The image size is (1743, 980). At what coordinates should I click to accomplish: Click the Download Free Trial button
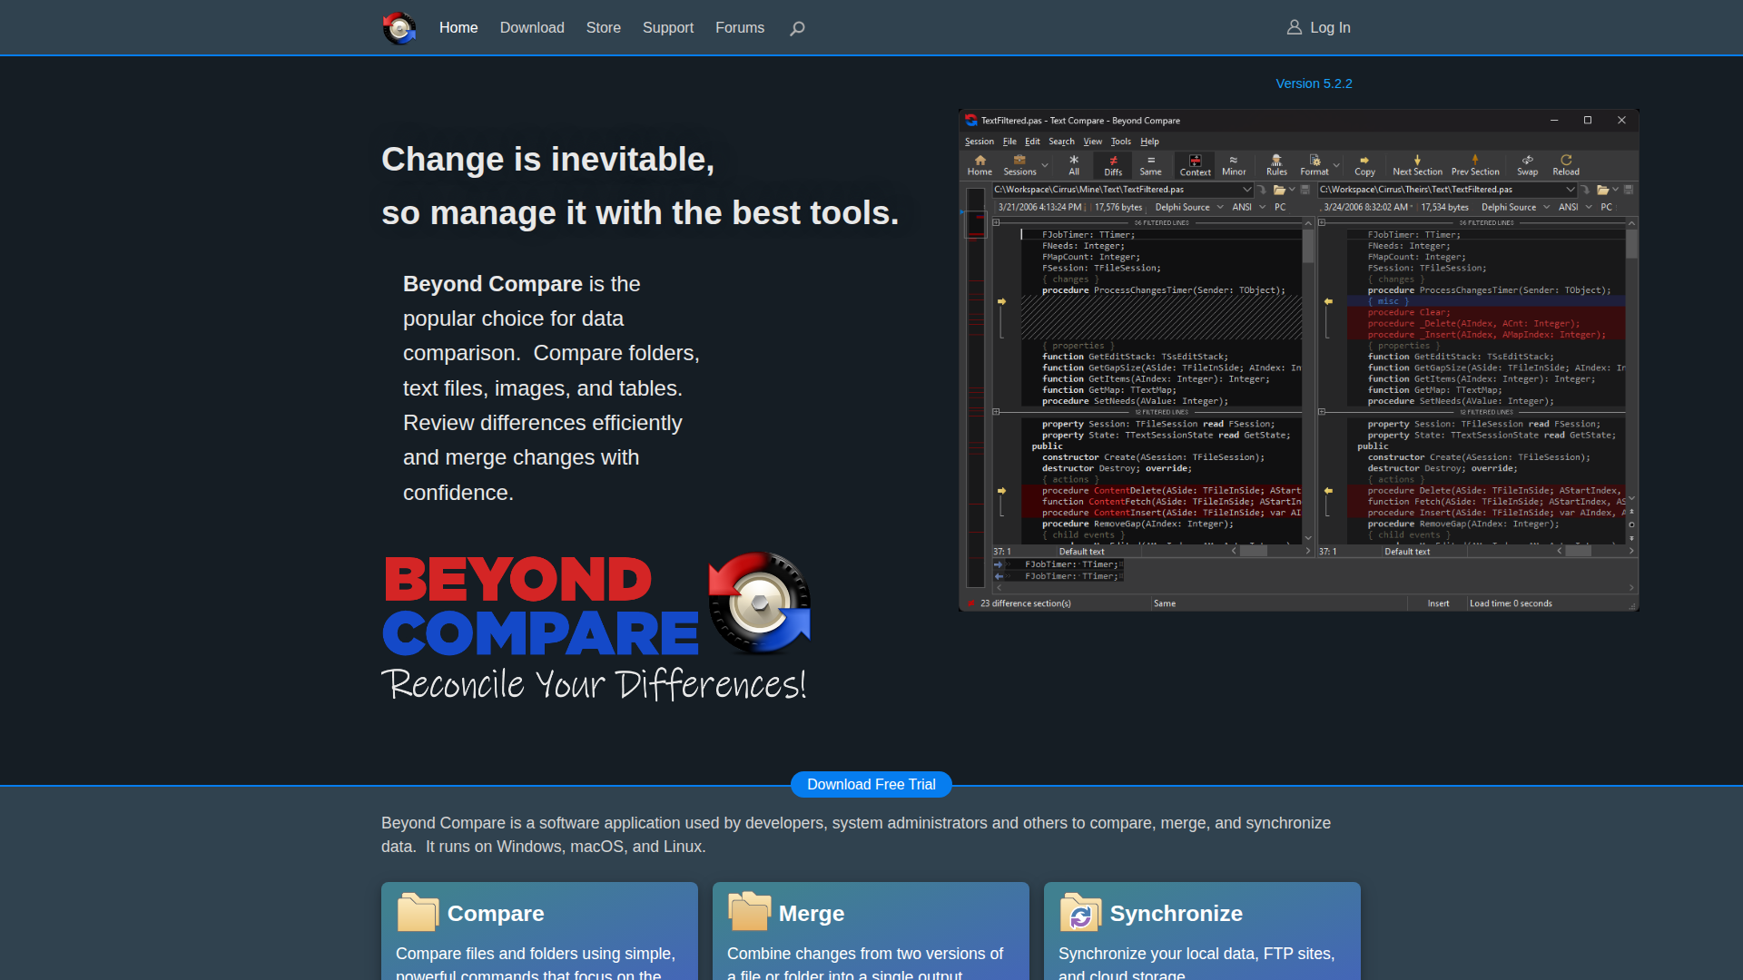pos(871,785)
